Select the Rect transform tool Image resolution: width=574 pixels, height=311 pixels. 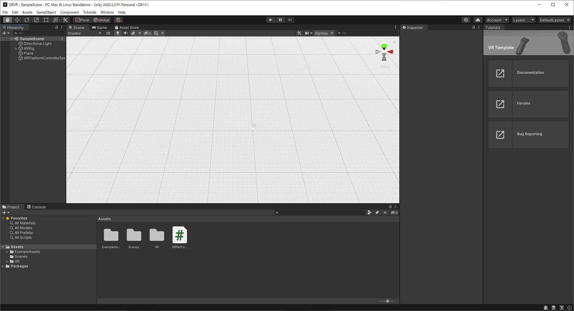point(46,20)
